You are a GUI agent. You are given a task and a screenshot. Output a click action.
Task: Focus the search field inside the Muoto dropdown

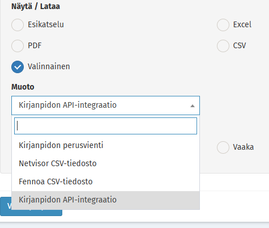(x=105, y=126)
